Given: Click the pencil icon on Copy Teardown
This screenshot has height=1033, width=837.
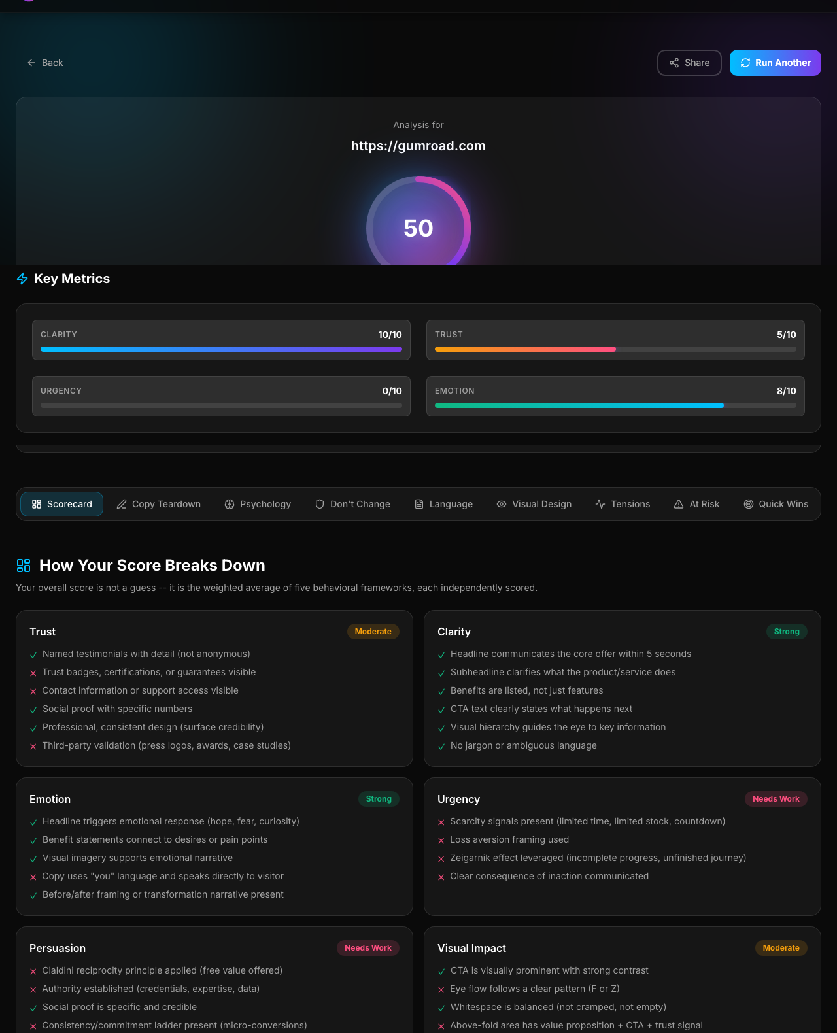Looking at the screenshot, I should [122, 504].
